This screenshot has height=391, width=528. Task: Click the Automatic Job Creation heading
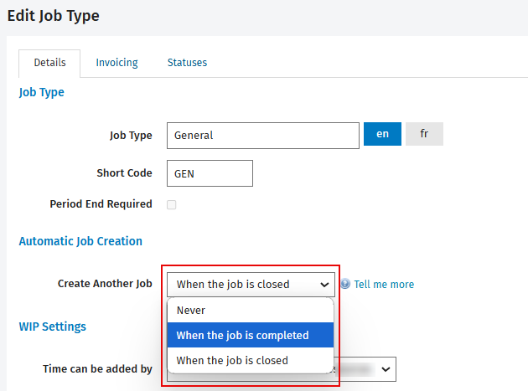tap(80, 241)
